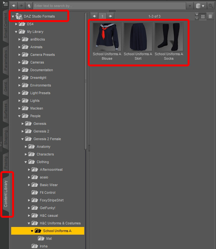Expand the DS4 folder arrow

point(16,24)
